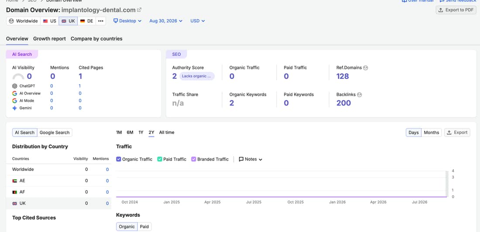Click the Export to PDF button
Viewport: 480px width, 232px height.
pos(456,10)
